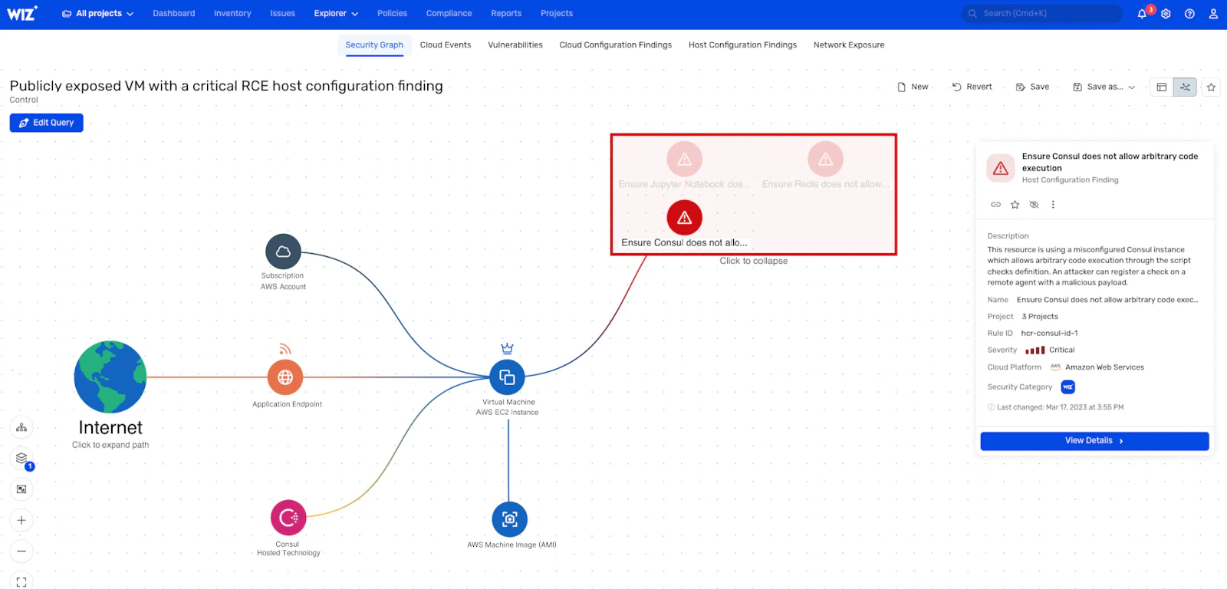1227x589 pixels.
Task: Switch to the Vulnerabilities tab
Action: [x=515, y=45]
